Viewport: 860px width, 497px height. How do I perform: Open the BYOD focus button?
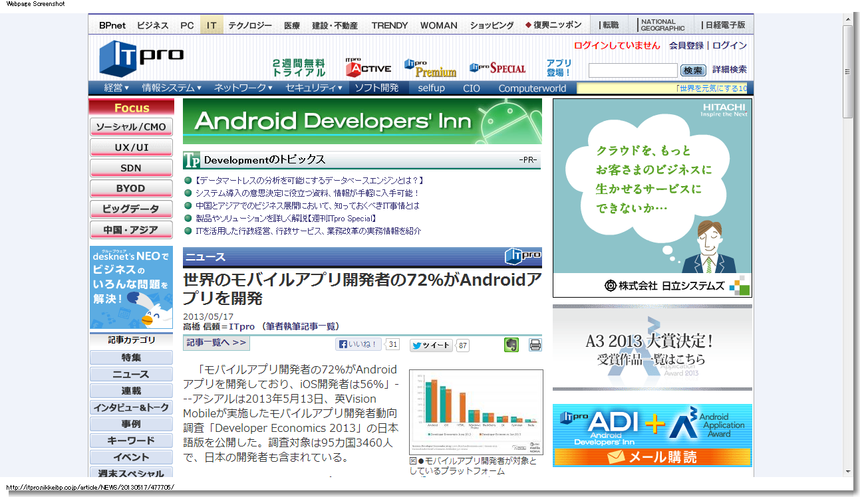point(131,189)
